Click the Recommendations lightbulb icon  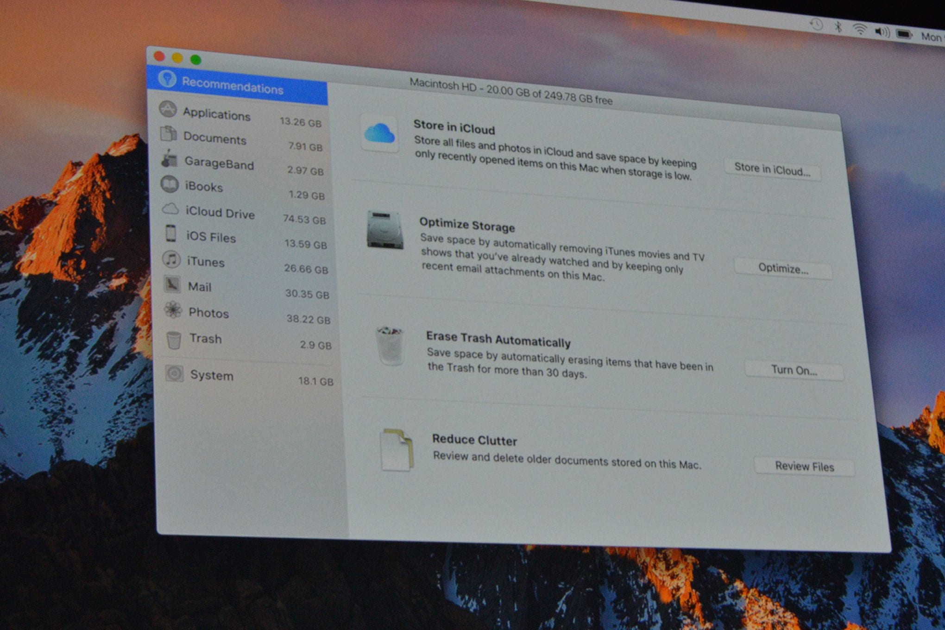(167, 79)
